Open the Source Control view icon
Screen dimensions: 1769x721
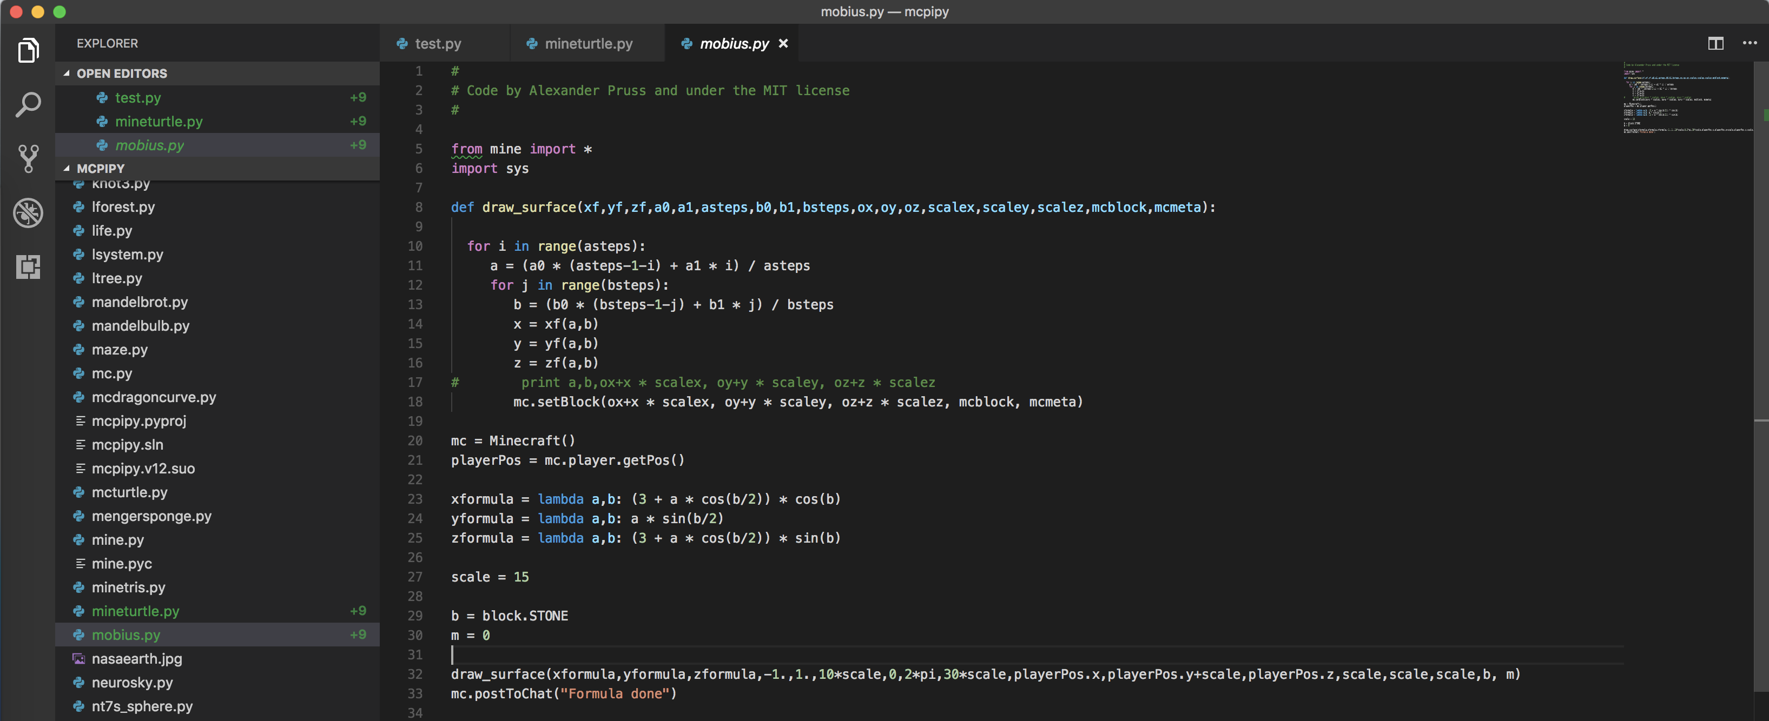tap(28, 158)
